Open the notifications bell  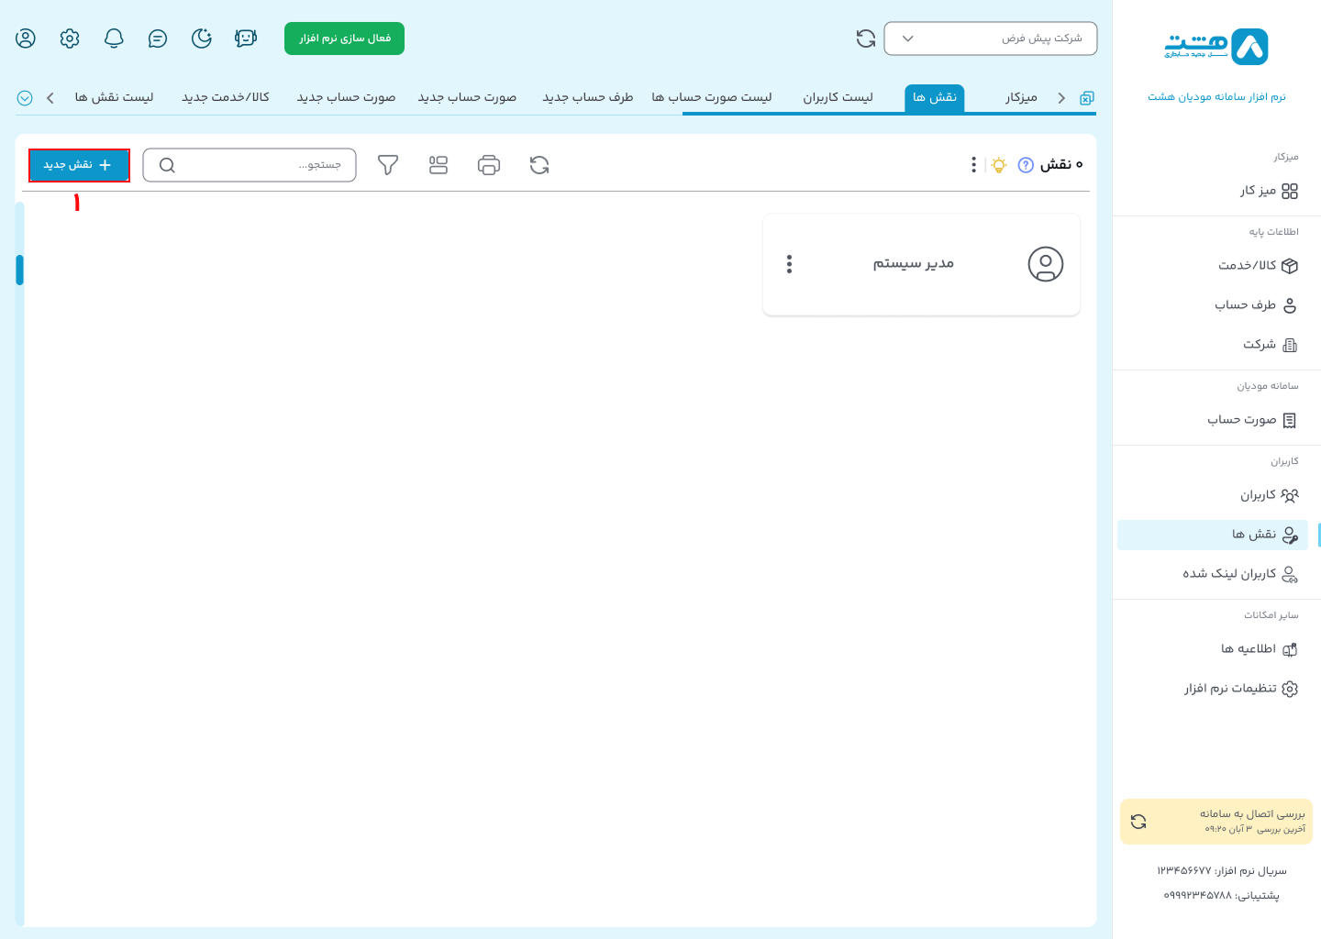[x=114, y=39]
